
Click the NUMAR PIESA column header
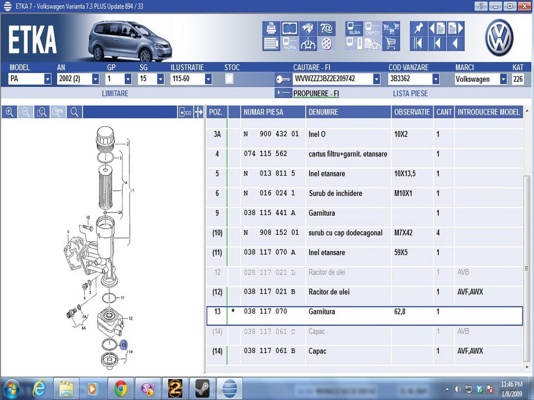tap(273, 112)
